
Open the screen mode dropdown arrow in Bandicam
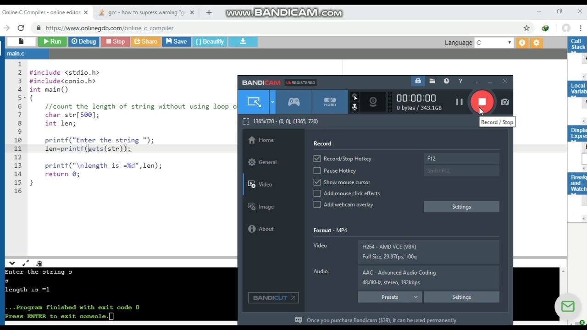[272, 102]
